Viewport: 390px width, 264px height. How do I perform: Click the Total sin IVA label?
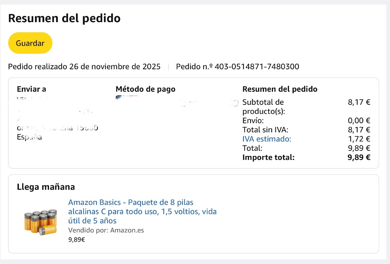click(265, 130)
